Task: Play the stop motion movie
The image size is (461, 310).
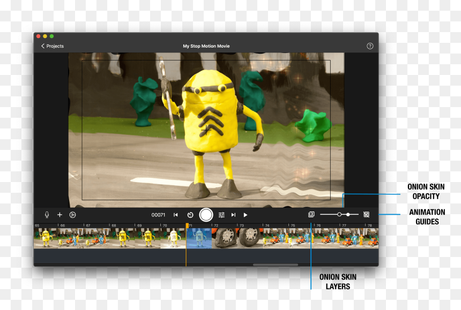Action: (x=246, y=215)
